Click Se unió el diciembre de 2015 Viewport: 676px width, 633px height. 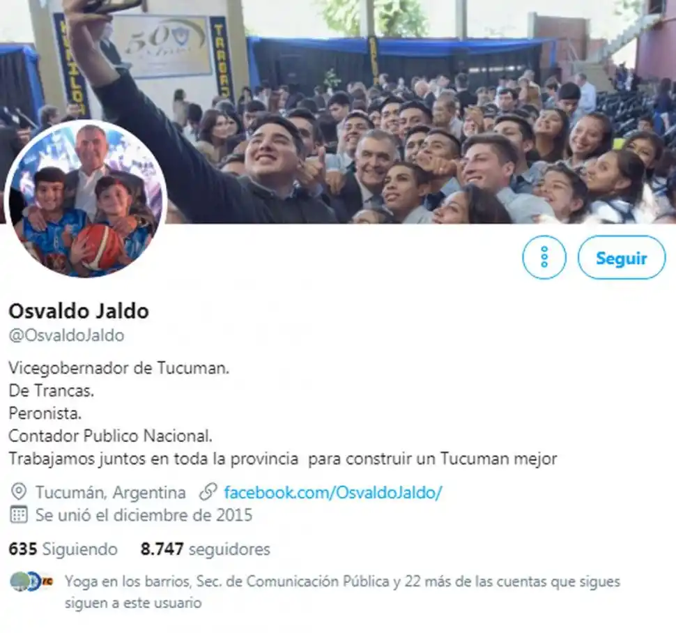coord(144,515)
